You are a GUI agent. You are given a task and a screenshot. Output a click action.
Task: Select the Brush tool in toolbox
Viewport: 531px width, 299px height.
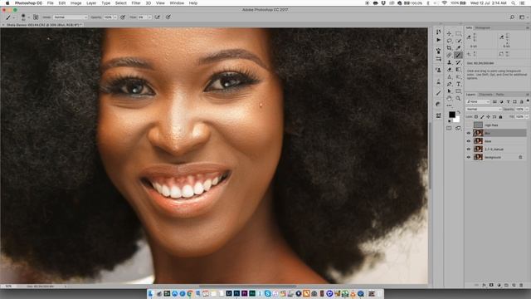click(x=458, y=55)
